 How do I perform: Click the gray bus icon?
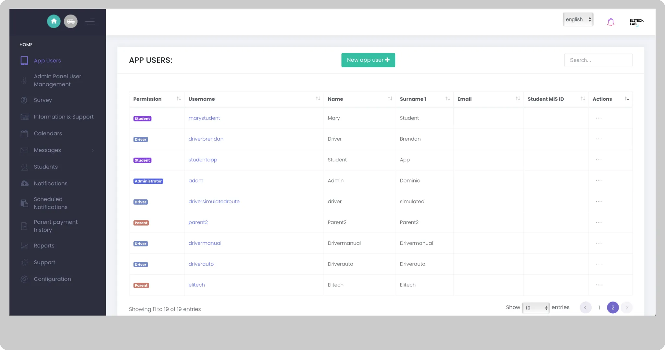pos(70,21)
